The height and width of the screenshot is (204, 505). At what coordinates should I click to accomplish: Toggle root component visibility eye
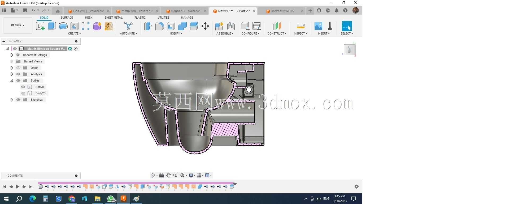(15, 49)
